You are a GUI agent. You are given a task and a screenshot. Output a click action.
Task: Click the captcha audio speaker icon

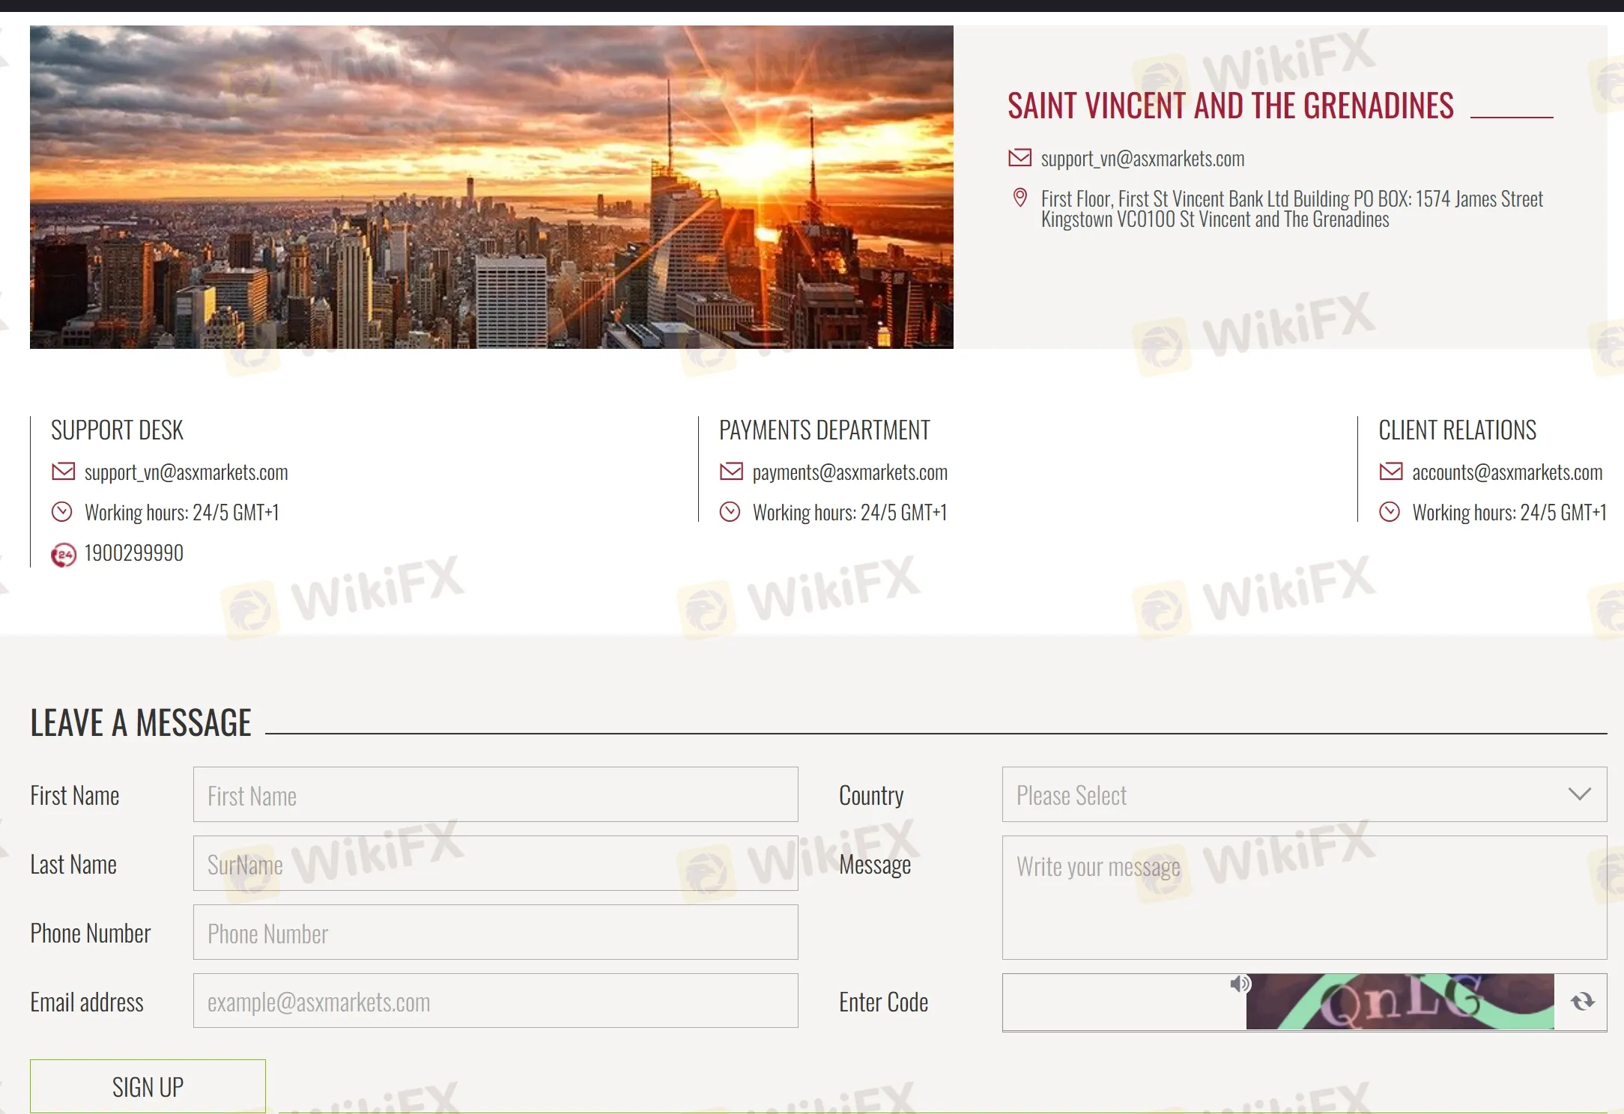click(1240, 983)
